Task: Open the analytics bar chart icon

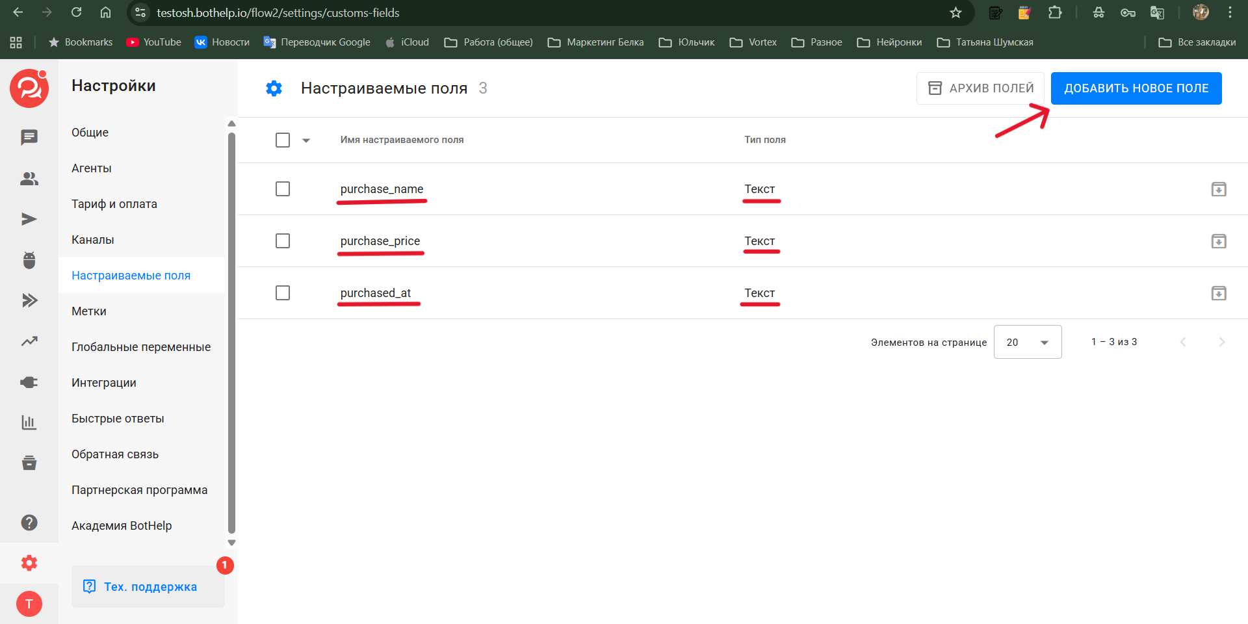Action: pos(29,422)
